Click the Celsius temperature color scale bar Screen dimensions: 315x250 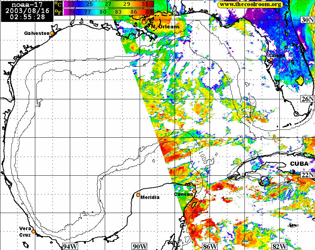coord(109,4)
